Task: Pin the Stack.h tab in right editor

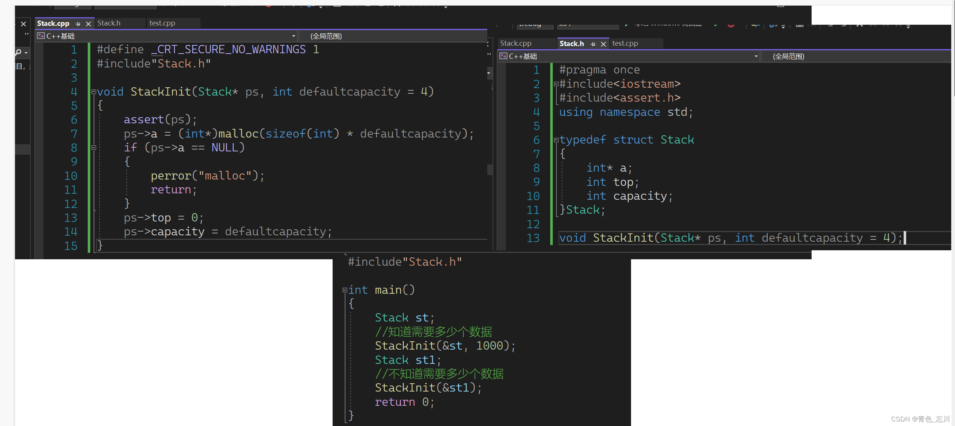Action: [593, 44]
